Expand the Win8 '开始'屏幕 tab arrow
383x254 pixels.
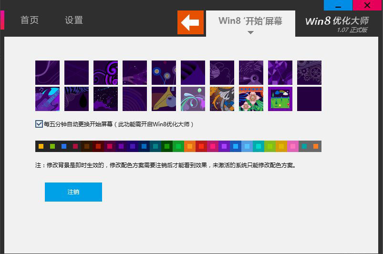coord(250,32)
